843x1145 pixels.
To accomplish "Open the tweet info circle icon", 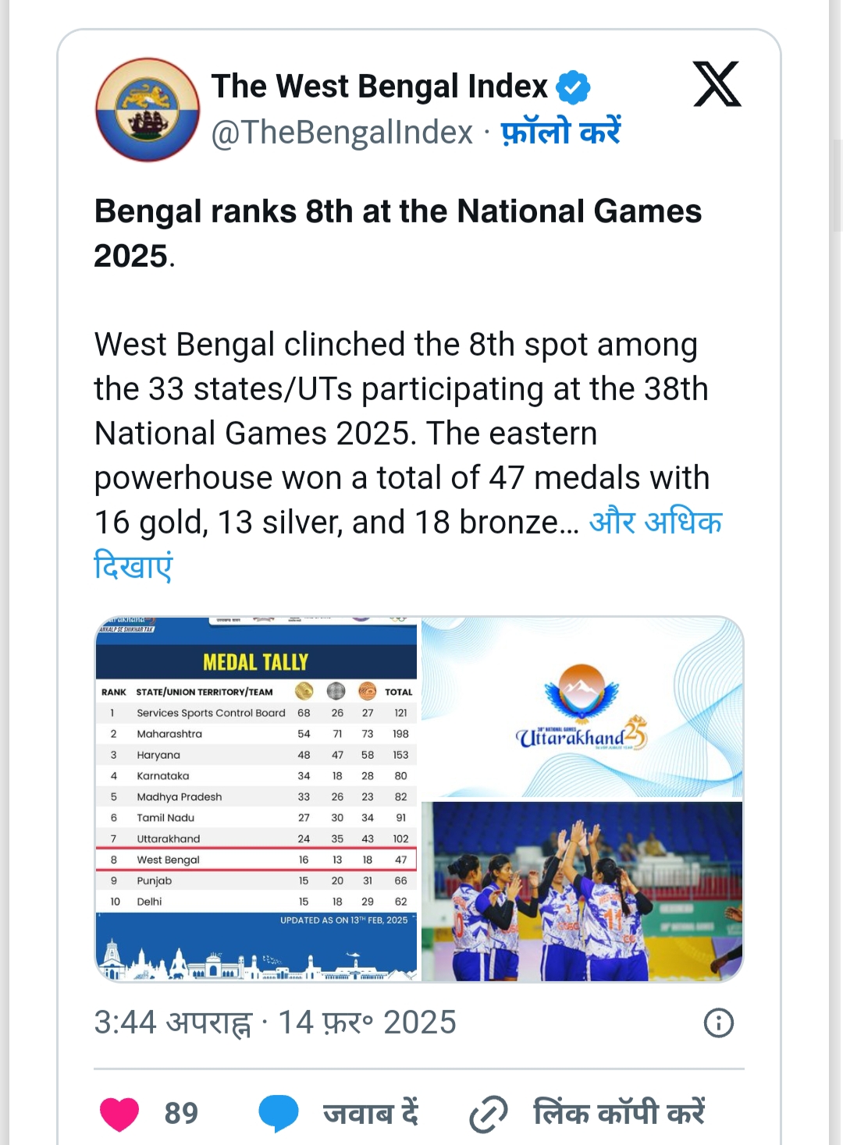I will 719,1023.
